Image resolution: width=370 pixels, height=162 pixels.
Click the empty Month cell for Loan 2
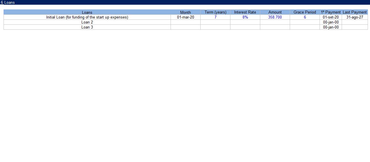[186, 22]
